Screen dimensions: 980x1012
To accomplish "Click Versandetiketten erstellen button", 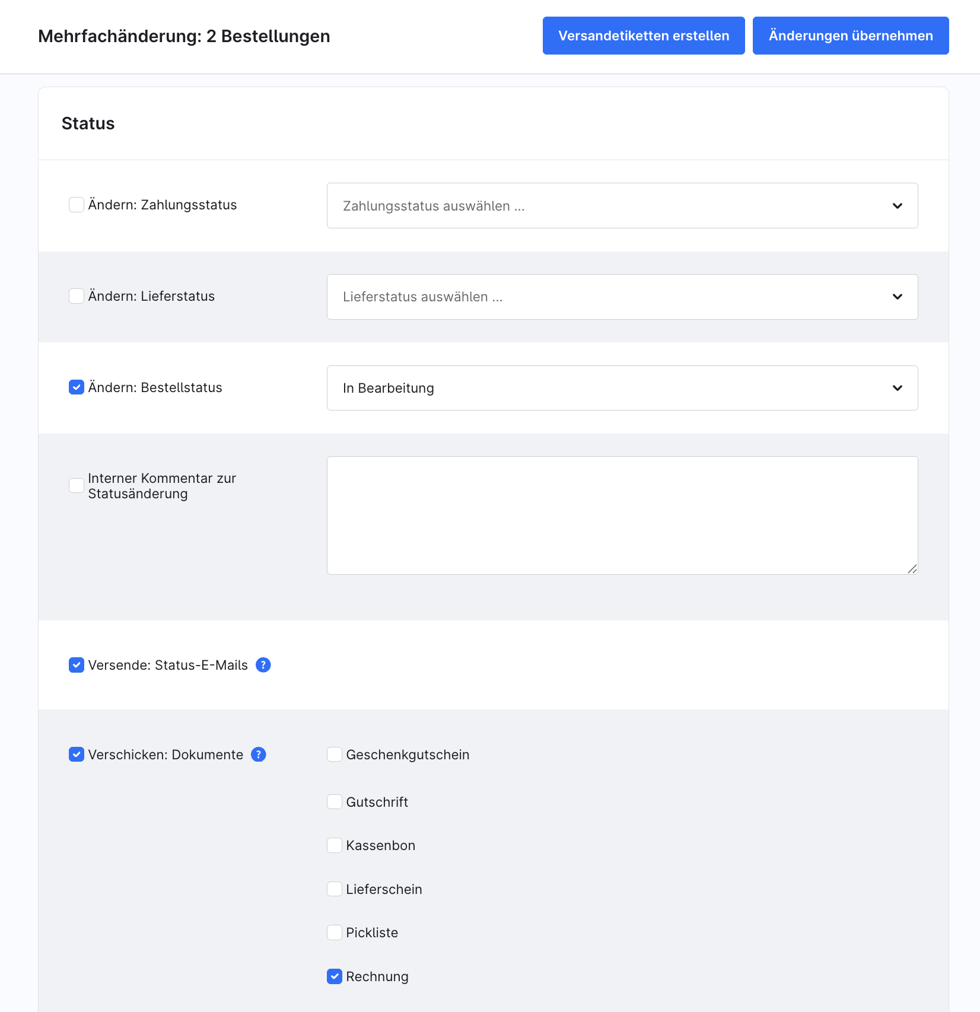I will tap(644, 36).
